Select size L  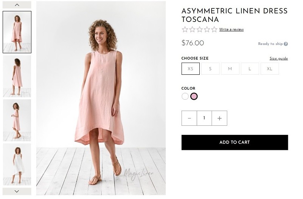[250, 69]
